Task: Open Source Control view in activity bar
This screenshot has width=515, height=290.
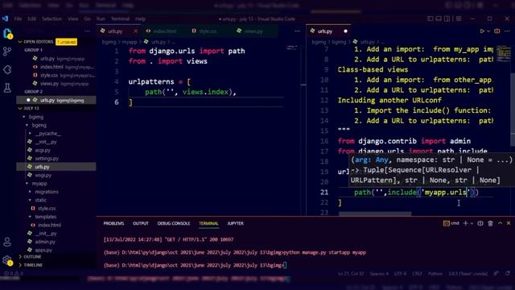Action: point(7,52)
